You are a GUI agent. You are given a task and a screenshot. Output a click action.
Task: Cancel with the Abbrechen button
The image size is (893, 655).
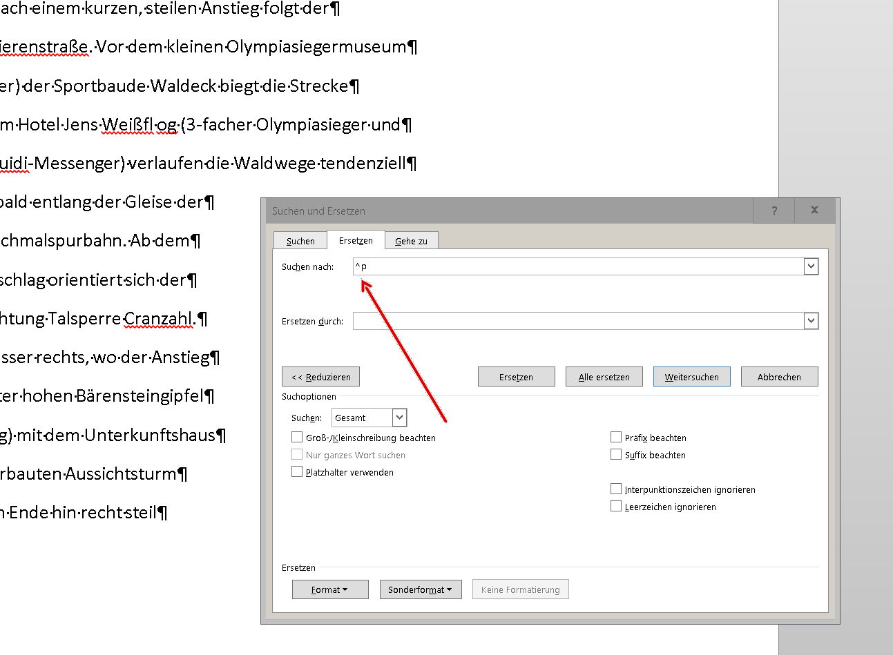779,377
